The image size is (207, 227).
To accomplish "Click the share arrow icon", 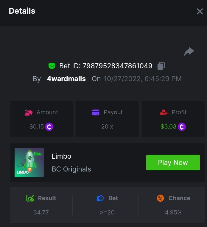I will [189, 52].
